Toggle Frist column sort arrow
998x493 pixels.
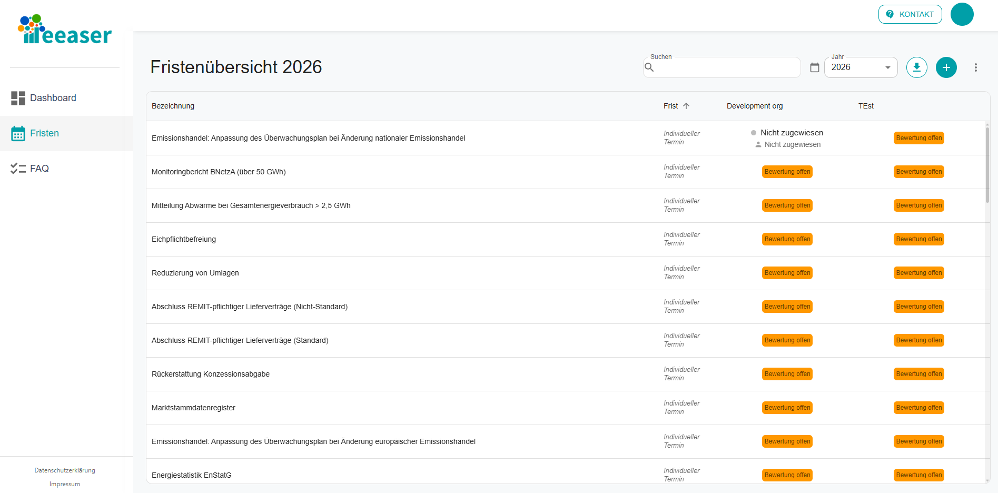(686, 106)
